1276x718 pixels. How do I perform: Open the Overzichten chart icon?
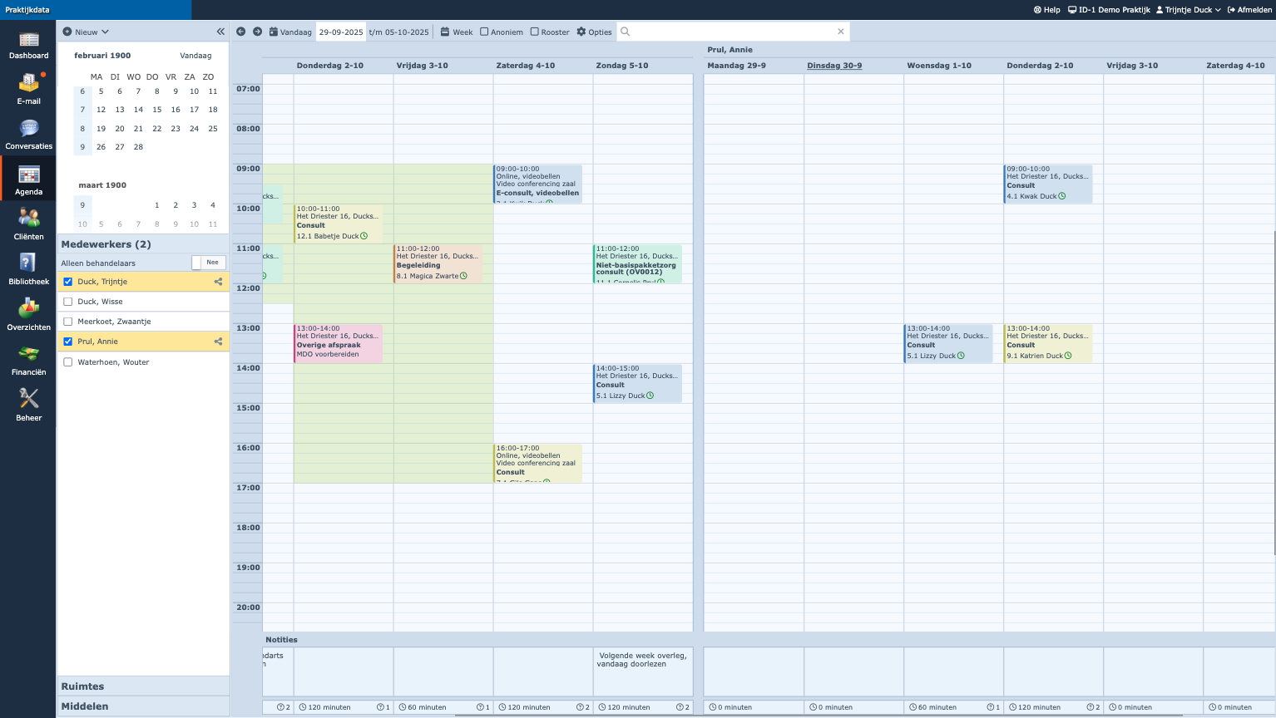pyautogui.click(x=28, y=311)
